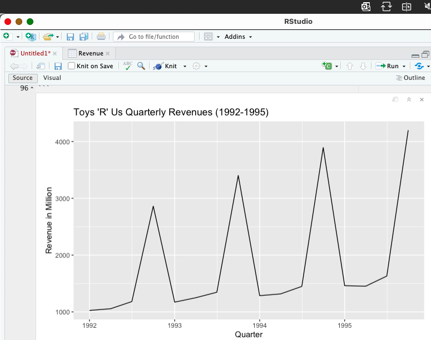Image resolution: width=431 pixels, height=340 pixels.
Task: Print the current file icon
Action: pyautogui.click(x=101, y=37)
